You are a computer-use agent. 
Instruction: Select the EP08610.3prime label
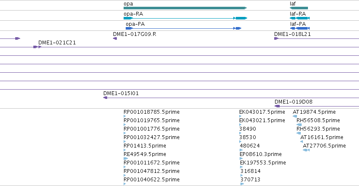(x=261, y=154)
